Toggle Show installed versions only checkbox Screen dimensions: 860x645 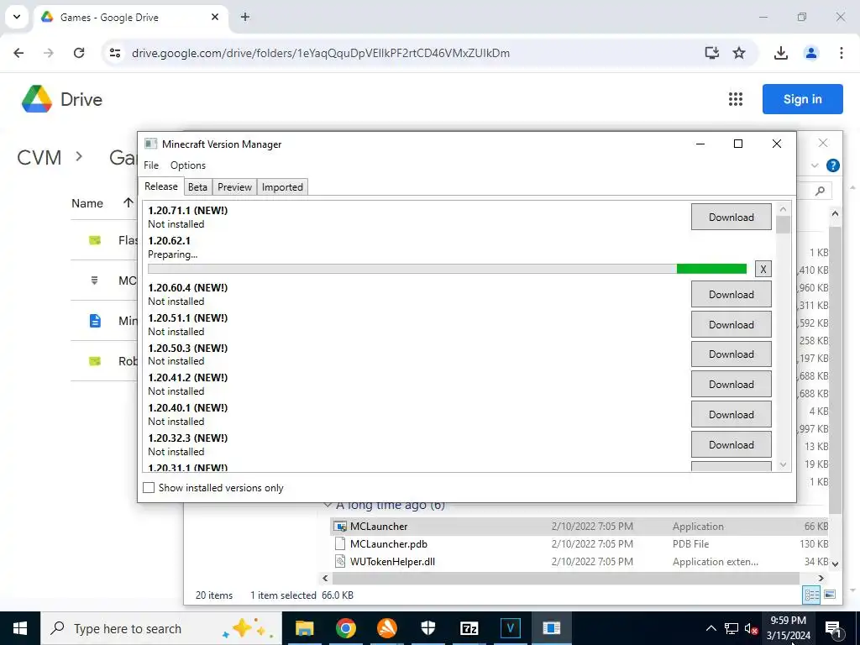[149, 488]
